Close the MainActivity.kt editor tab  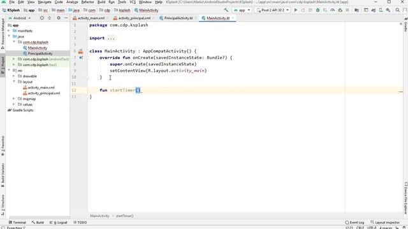pos(233,18)
